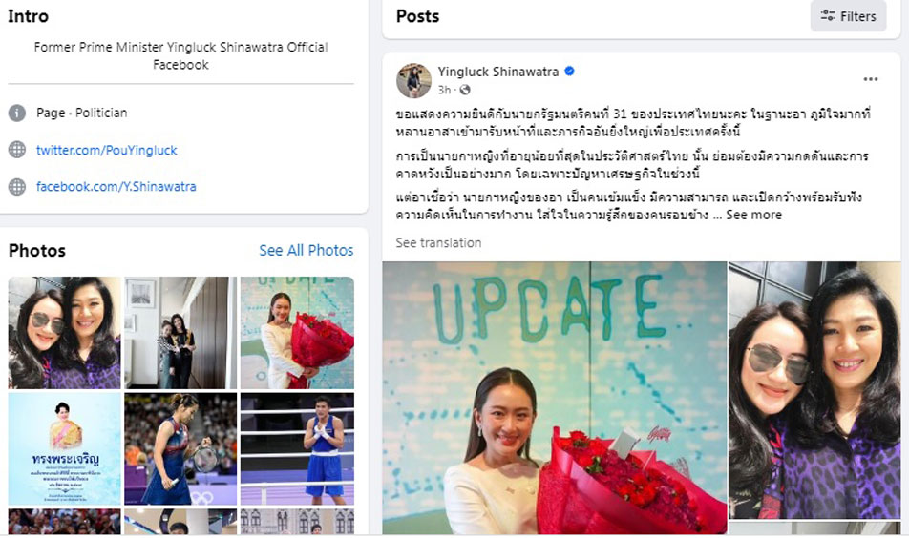The width and height of the screenshot is (909, 538).
Task: Open the large UPDATE bouquet post image
Action: point(554,398)
